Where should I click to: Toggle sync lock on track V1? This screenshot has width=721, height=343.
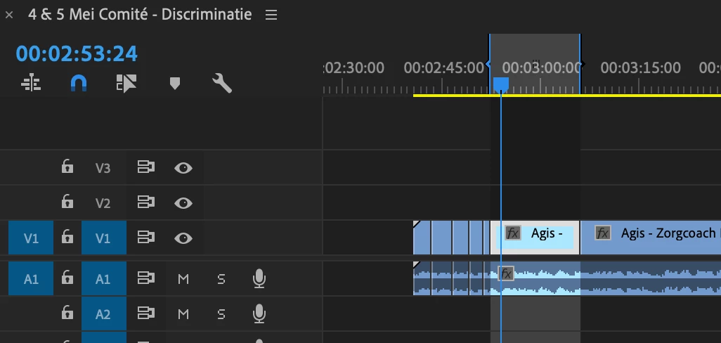pyautogui.click(x=145, y=238)
